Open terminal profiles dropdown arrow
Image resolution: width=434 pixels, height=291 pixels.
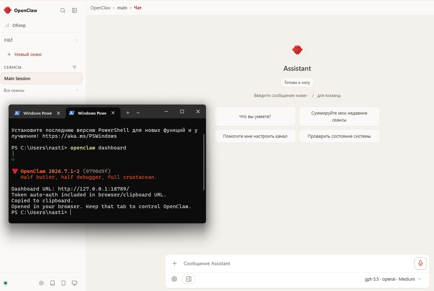coord(138,112)
